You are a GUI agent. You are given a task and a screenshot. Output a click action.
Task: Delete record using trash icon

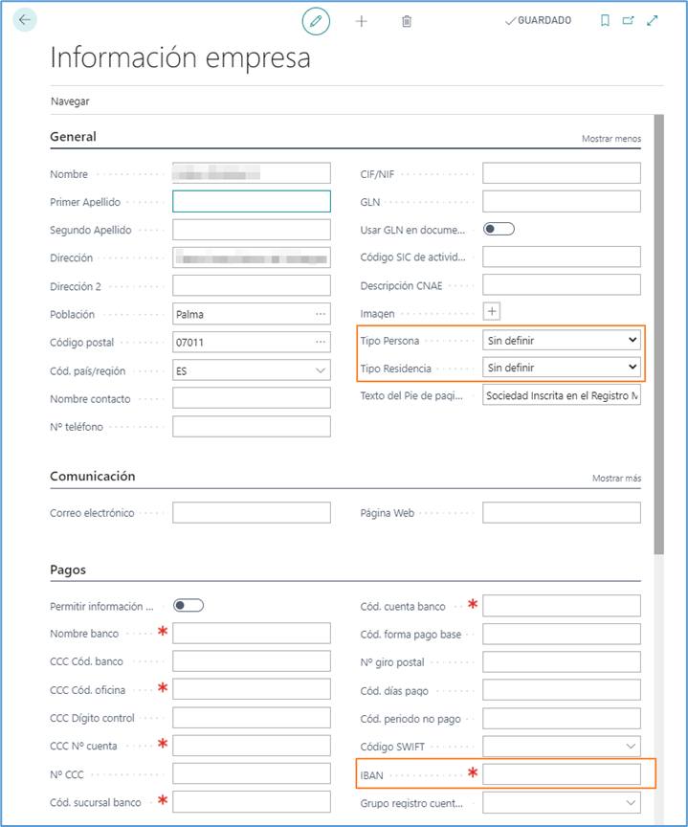pyautogui.click(x=407, y=21)
